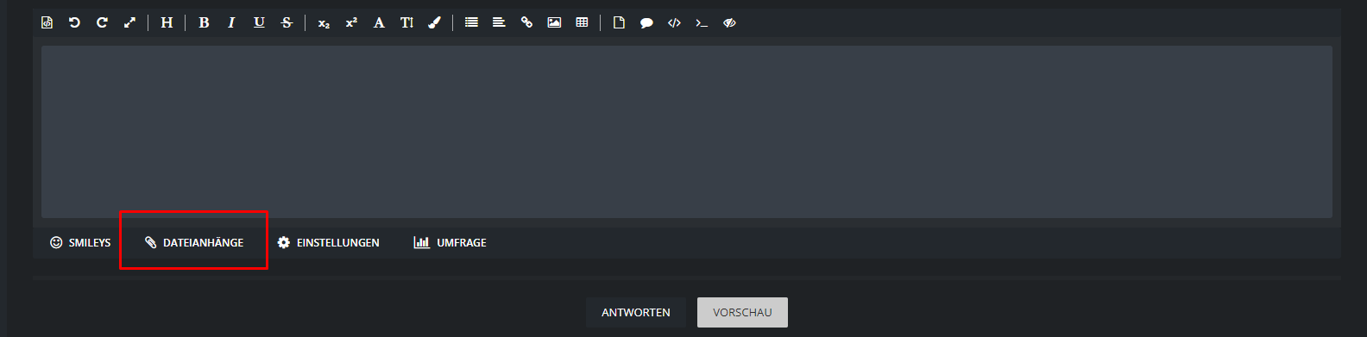The height and width of the screenshot is (337, 1367).
Task: Toggle italic formatting
Action: click(231, 22)
